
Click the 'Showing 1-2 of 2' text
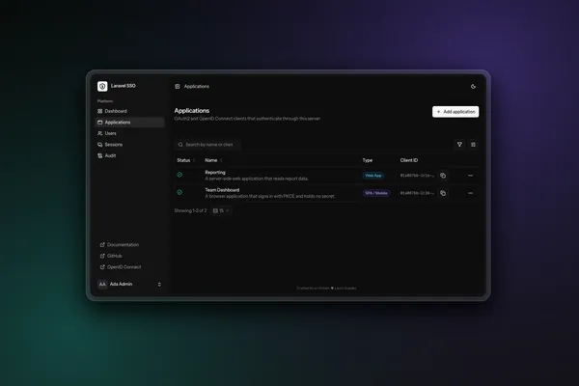(x=190, y=210)
